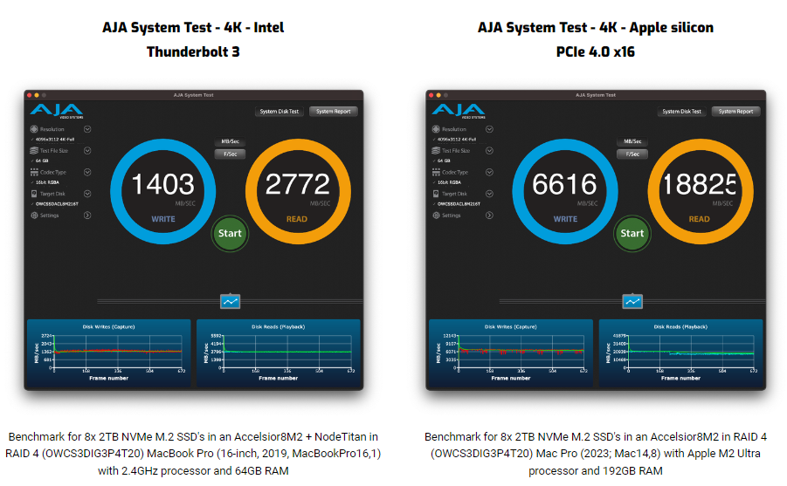
Task: Click the 18825 read speed gauge
Action: [701, 192]
